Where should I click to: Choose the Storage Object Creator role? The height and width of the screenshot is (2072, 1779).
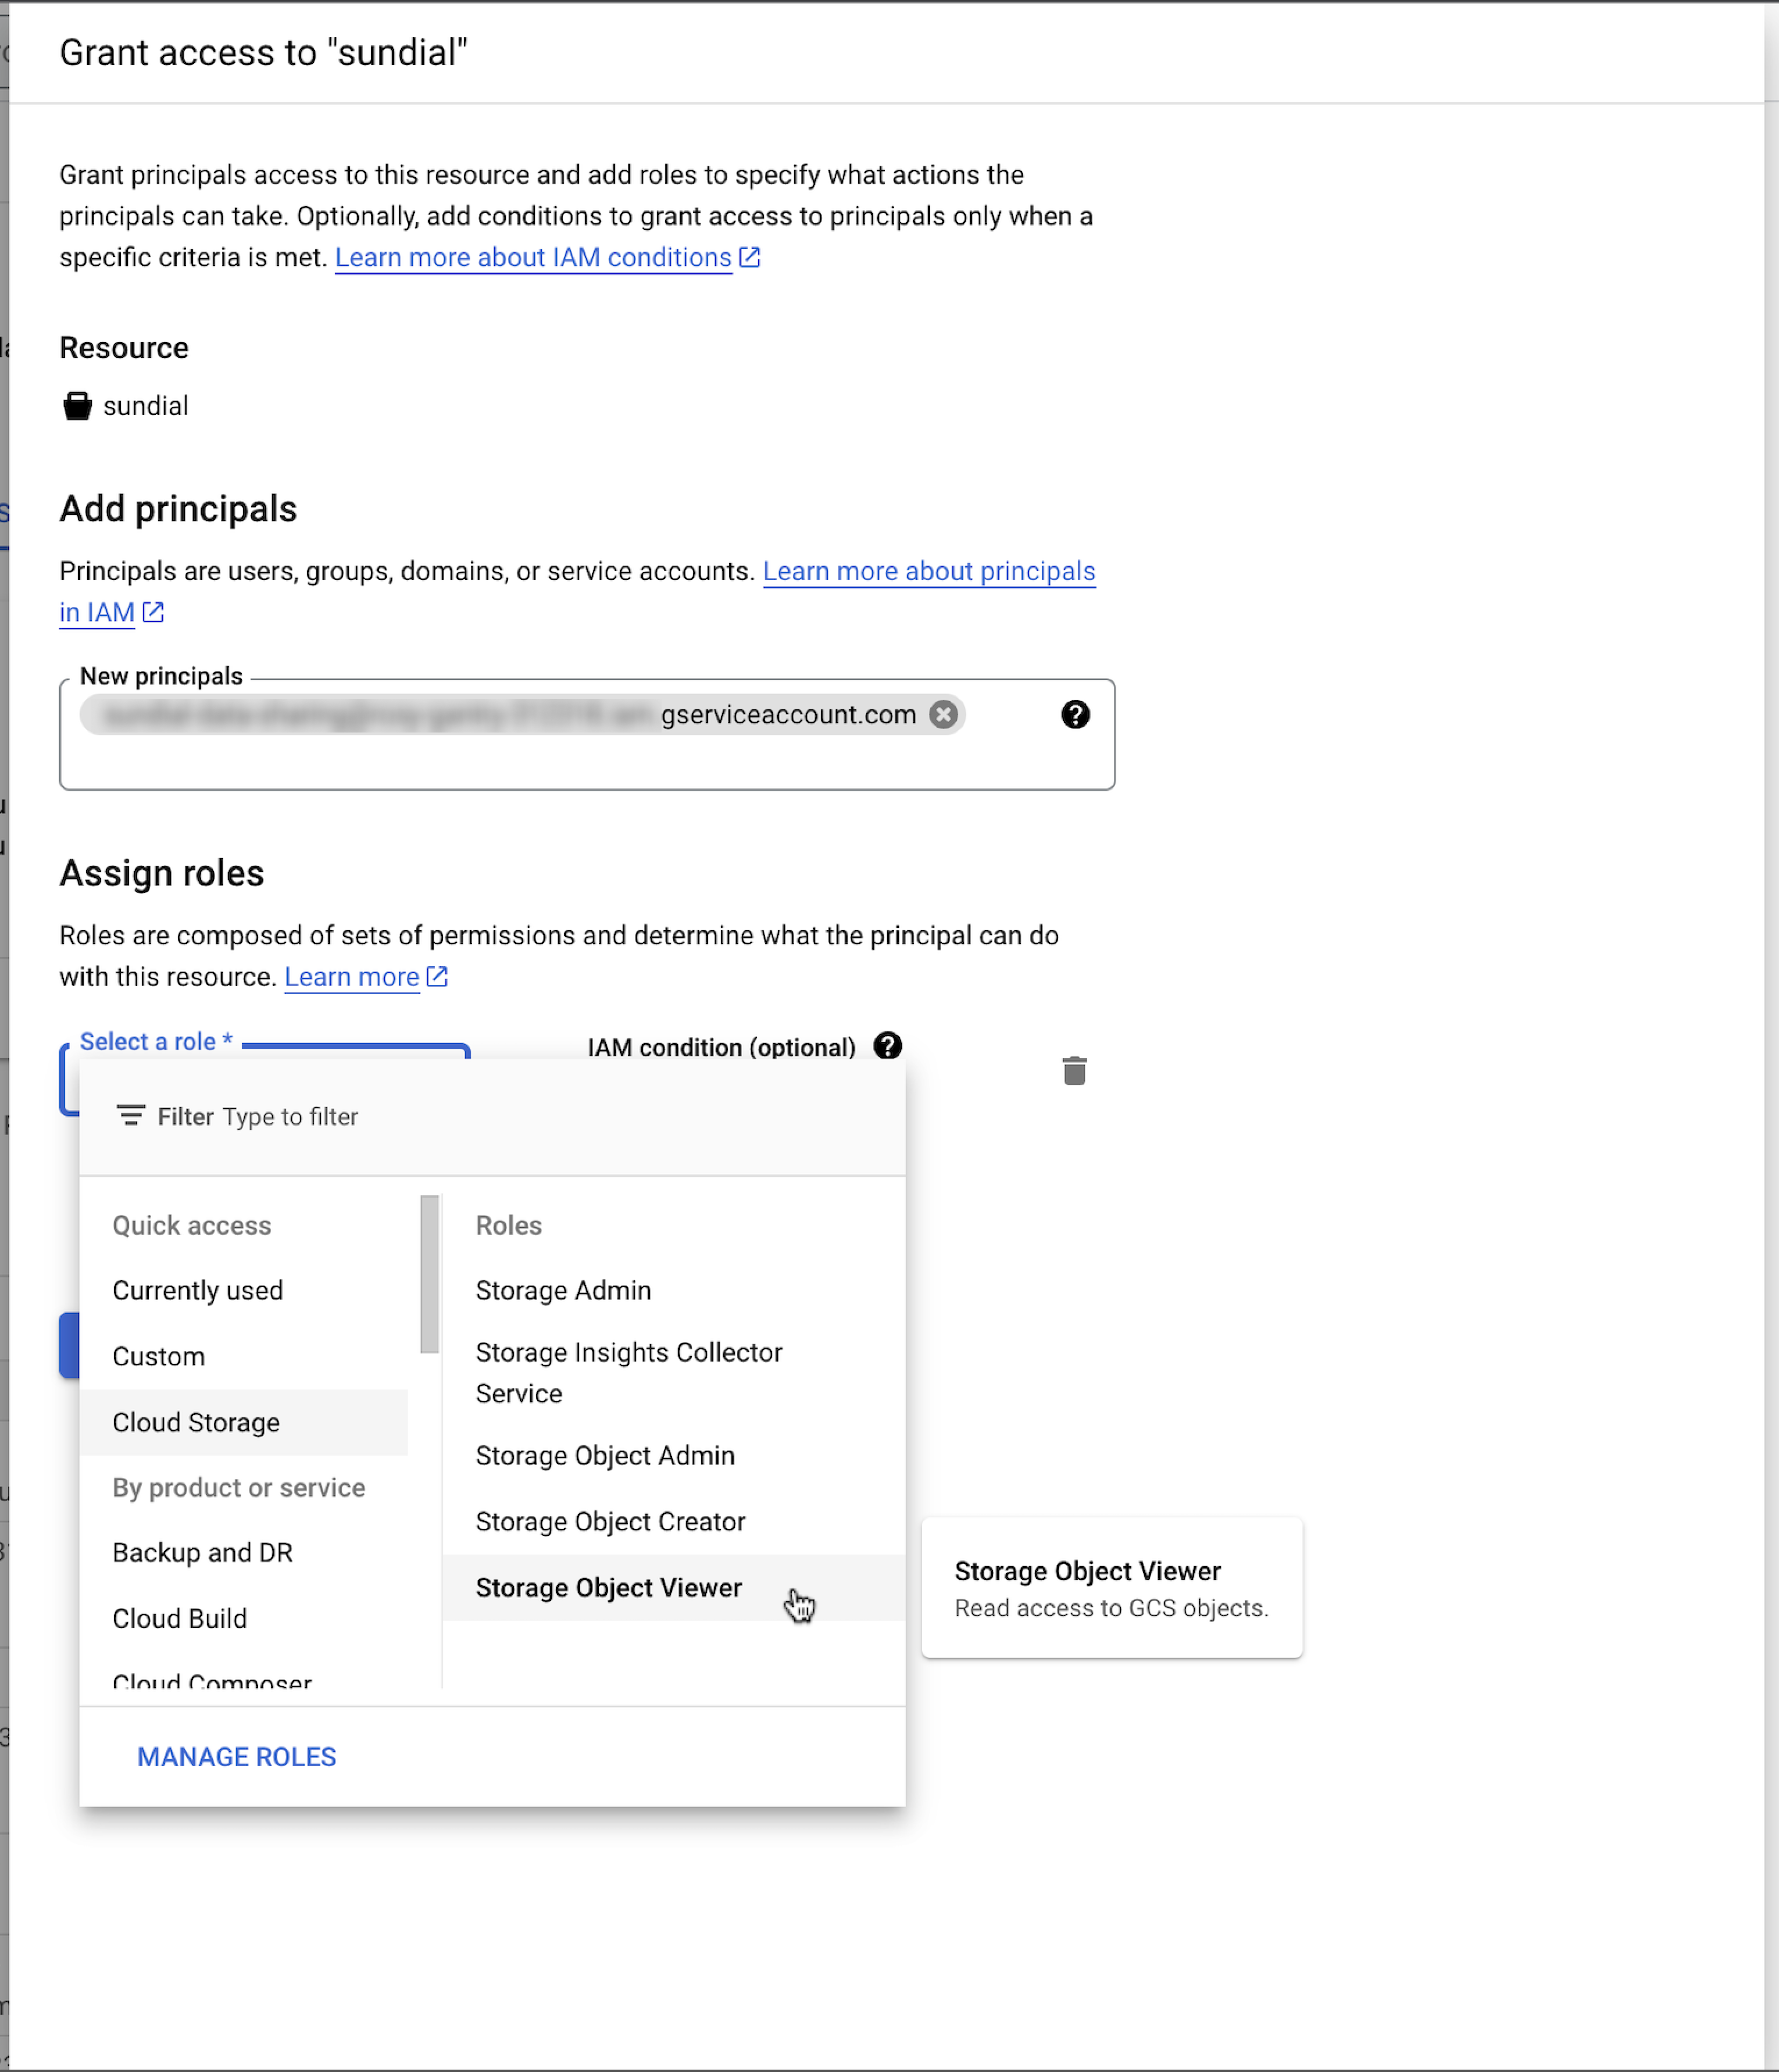pyautogui.click(x=609, y=1521)
